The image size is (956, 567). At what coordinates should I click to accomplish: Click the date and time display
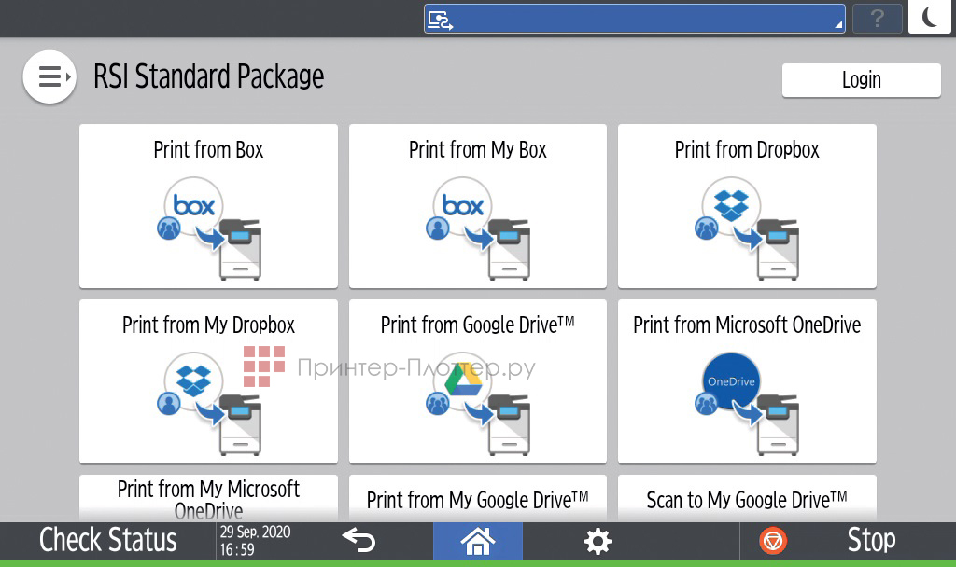(x=256, y=541)
